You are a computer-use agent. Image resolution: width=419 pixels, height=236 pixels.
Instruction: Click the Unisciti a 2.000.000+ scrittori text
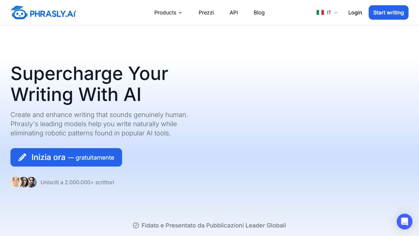point(77,182)
